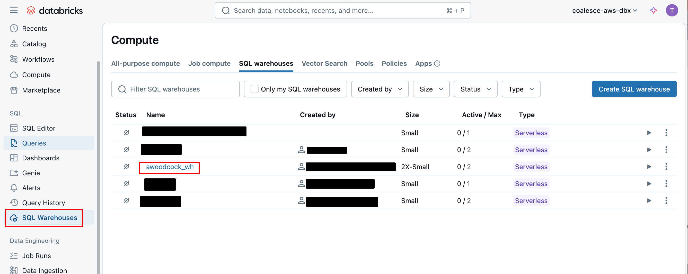Start the awoodcock_wh warehouse play button
Screen dimensions: 688x274
[x=649, y=167]
